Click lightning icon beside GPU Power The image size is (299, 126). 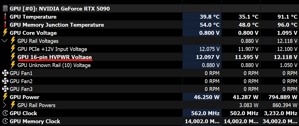[5, 97]
